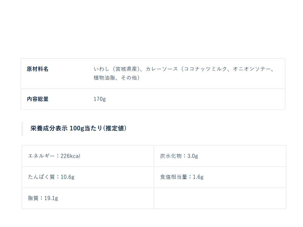The width and height of the screenshot is (303, 227).
Task: Click the 栄養成分表示 section heading
Action: (x=49, y=128)
